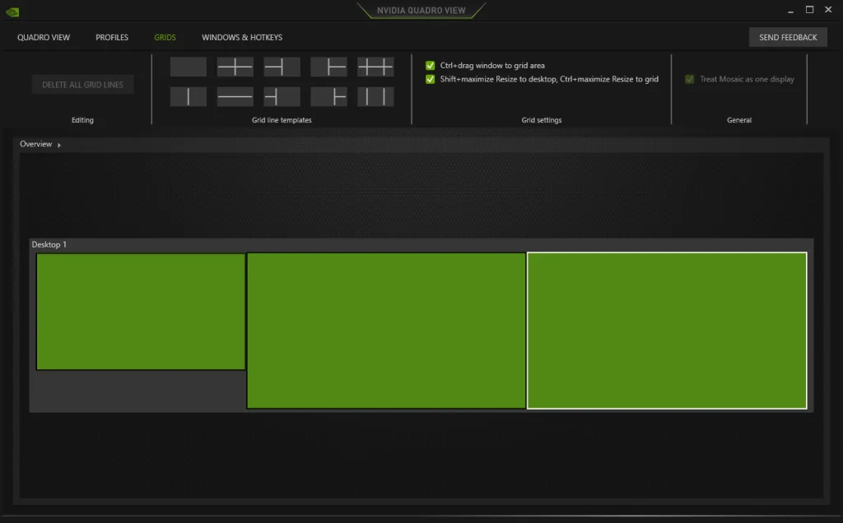Open the Profiles tab

(x=112, y=38)
